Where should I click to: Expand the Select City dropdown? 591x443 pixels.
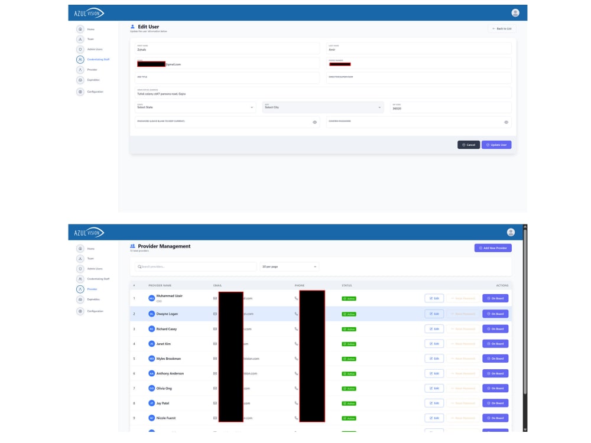tap(323, 108)
